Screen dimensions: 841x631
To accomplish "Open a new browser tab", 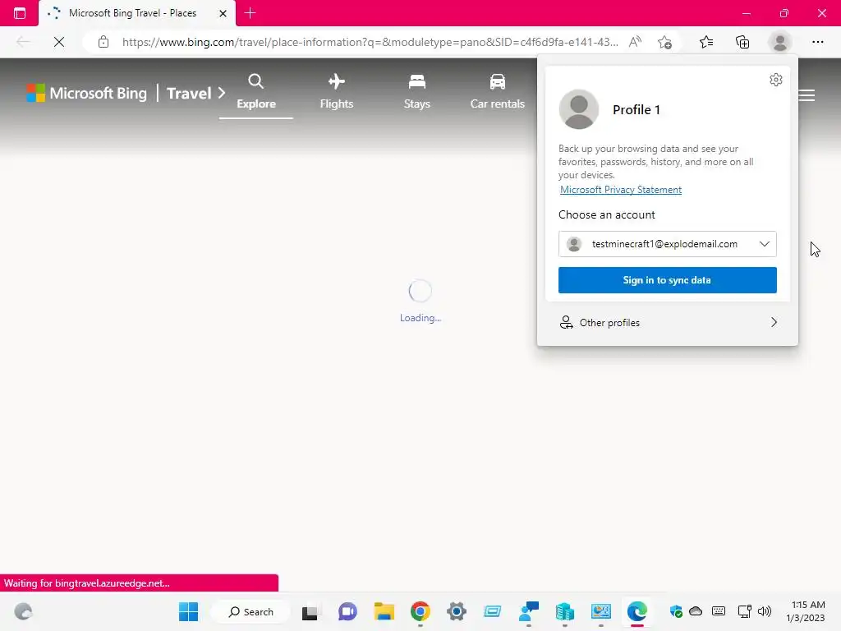I will pyautogui.click(x=250, y=13).
